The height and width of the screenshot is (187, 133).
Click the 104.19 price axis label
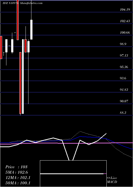pyautogui.click(x=125, y=10)
